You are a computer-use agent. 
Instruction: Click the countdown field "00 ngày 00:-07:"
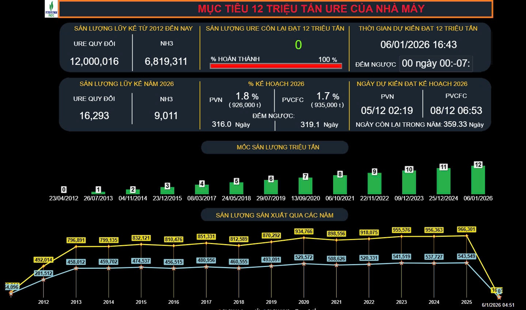coord(436,63)
